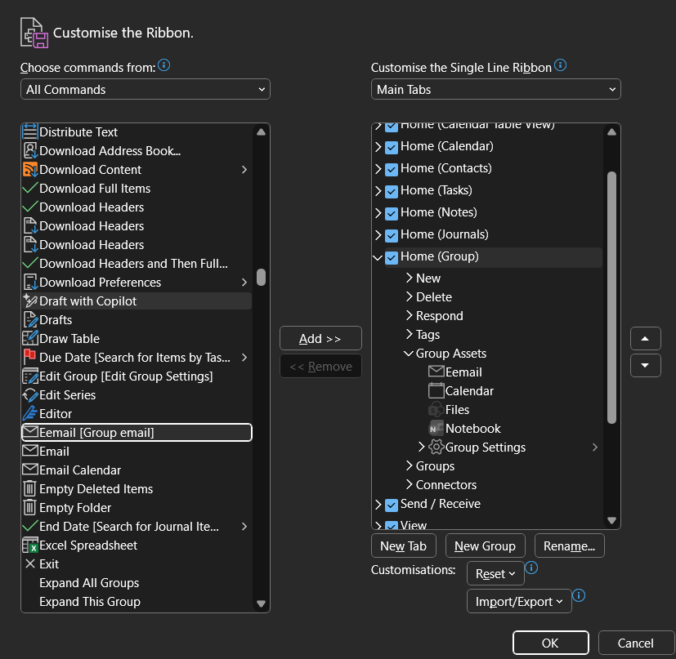This screenshot has height=659, width=676.
Task: Click the New Tab button
Action: 403,545
